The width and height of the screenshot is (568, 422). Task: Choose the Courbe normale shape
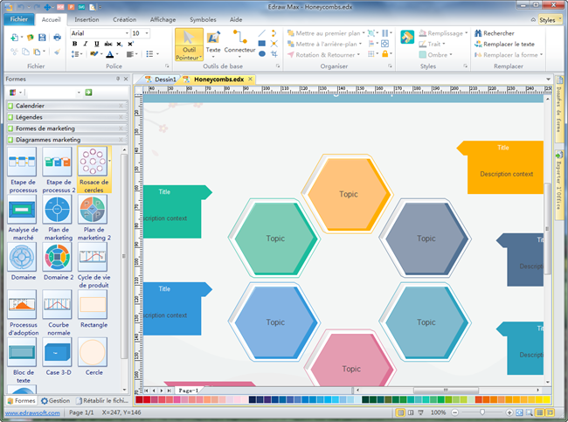[x=58, y=313]
